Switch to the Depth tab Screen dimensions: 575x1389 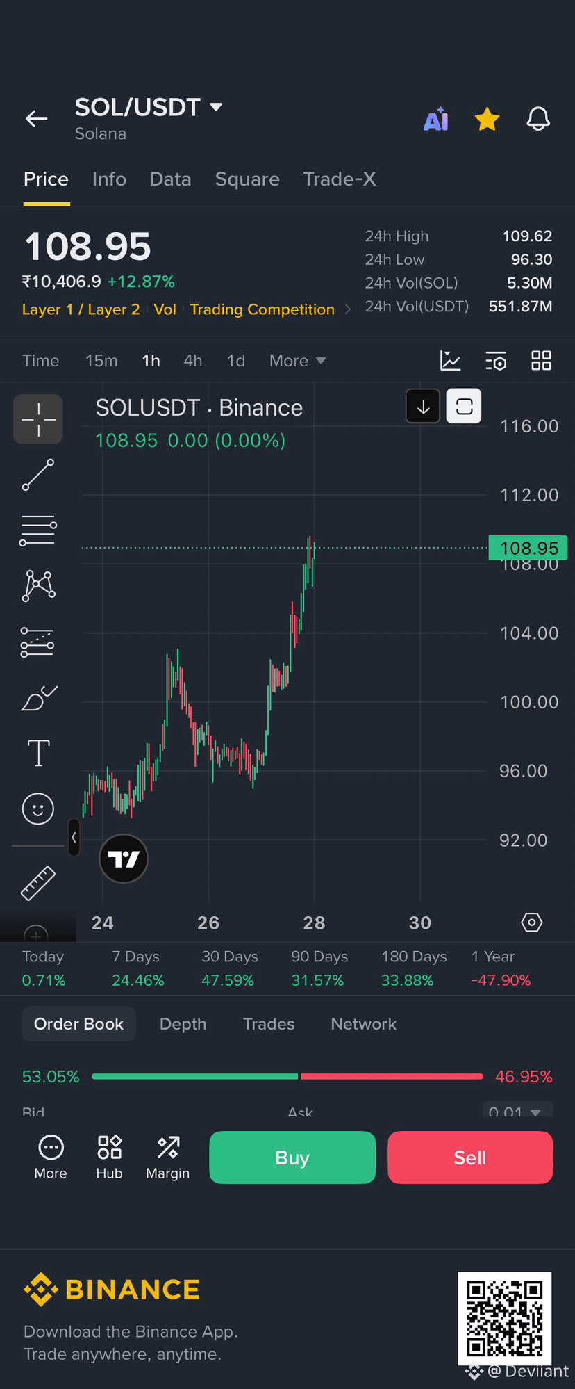pos(183,1024)
